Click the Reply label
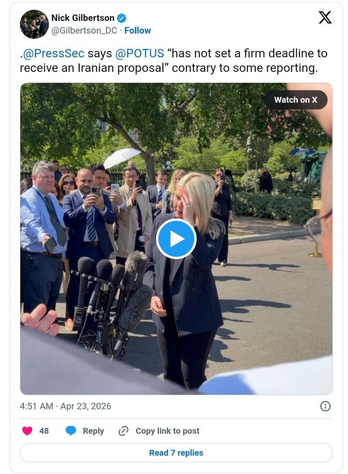The height and width of the screenshot is (474, 348). pos(93,431)
